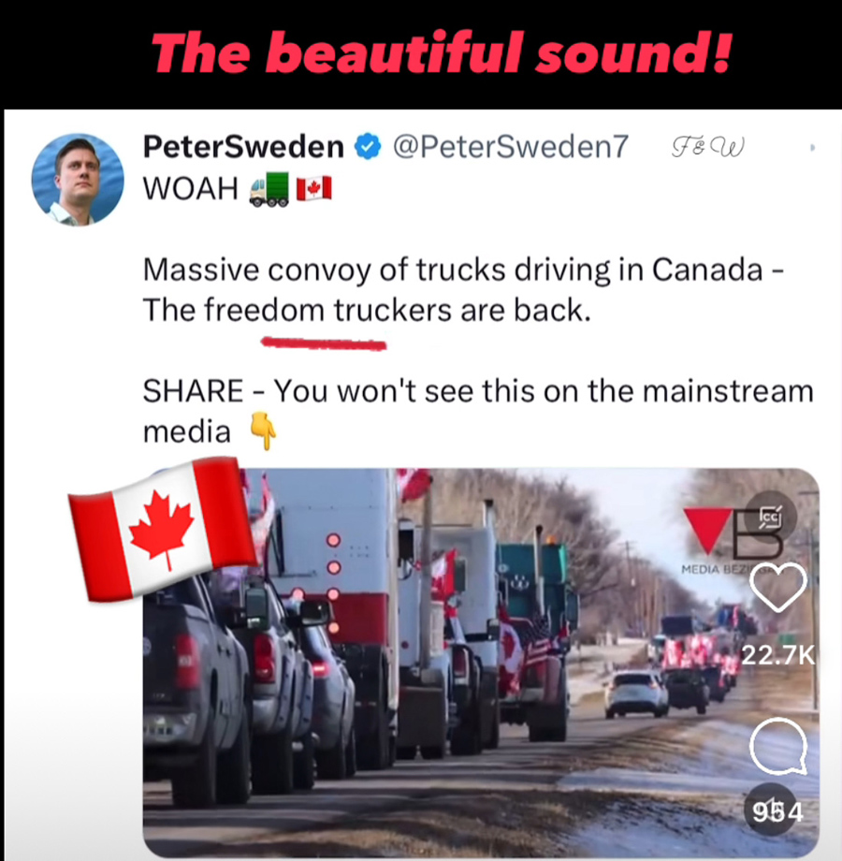The image size is (842, 861).
Task: Click 'The beautiful sound!' title caption
Action: (x=442, y=52)
